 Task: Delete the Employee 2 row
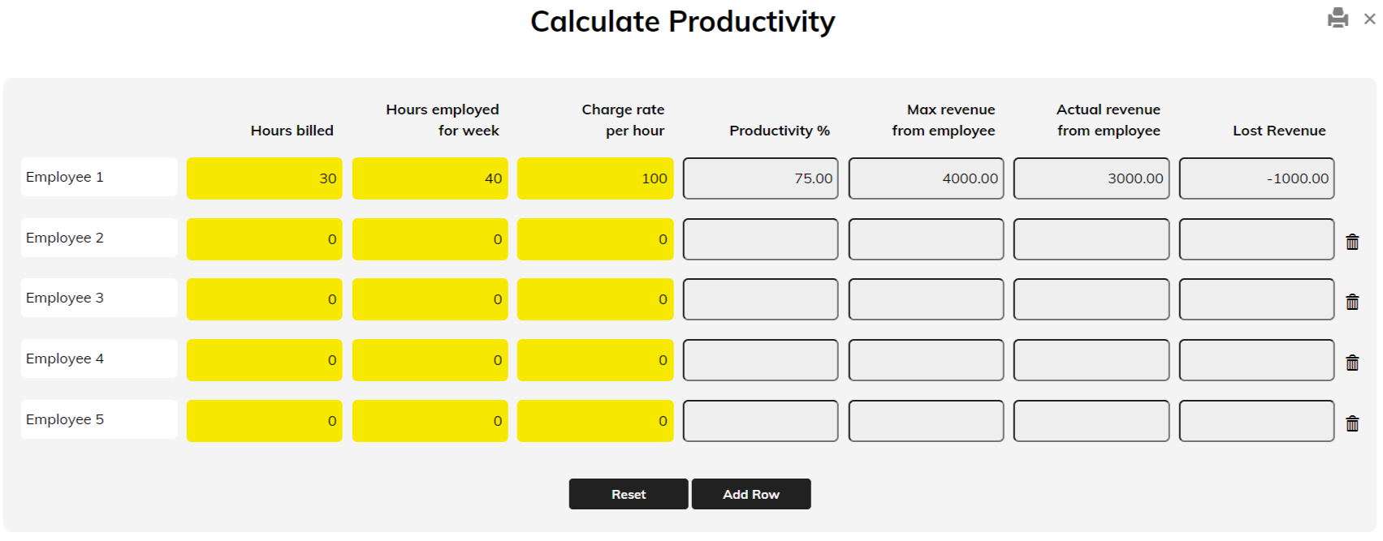(x=1352, y=242)
